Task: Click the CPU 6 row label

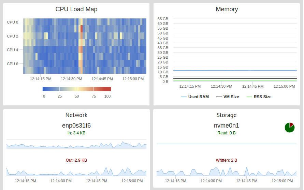Action: click(13, 64)
